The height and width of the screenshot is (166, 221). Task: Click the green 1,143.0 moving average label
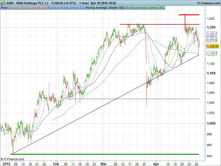(x=212, y=53)
